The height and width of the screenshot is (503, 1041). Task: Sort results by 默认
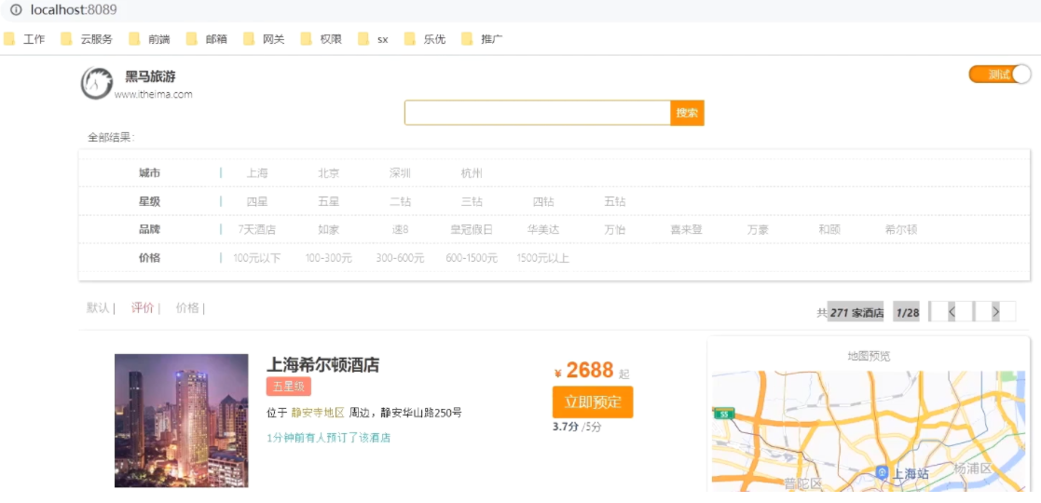pos(98,308)
